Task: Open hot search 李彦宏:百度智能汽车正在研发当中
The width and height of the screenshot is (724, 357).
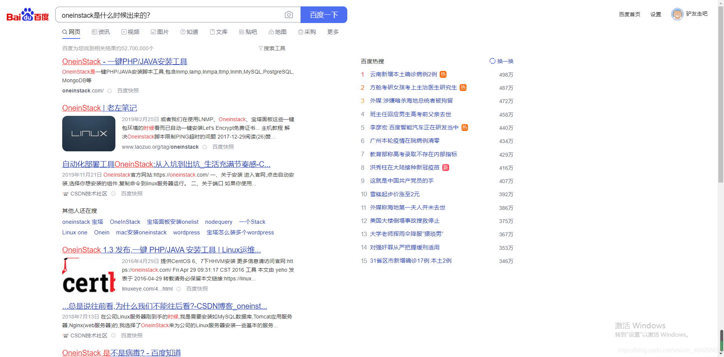Action: tap(414, 128)
